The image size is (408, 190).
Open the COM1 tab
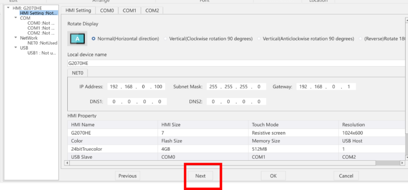click(x=130, y=11)
